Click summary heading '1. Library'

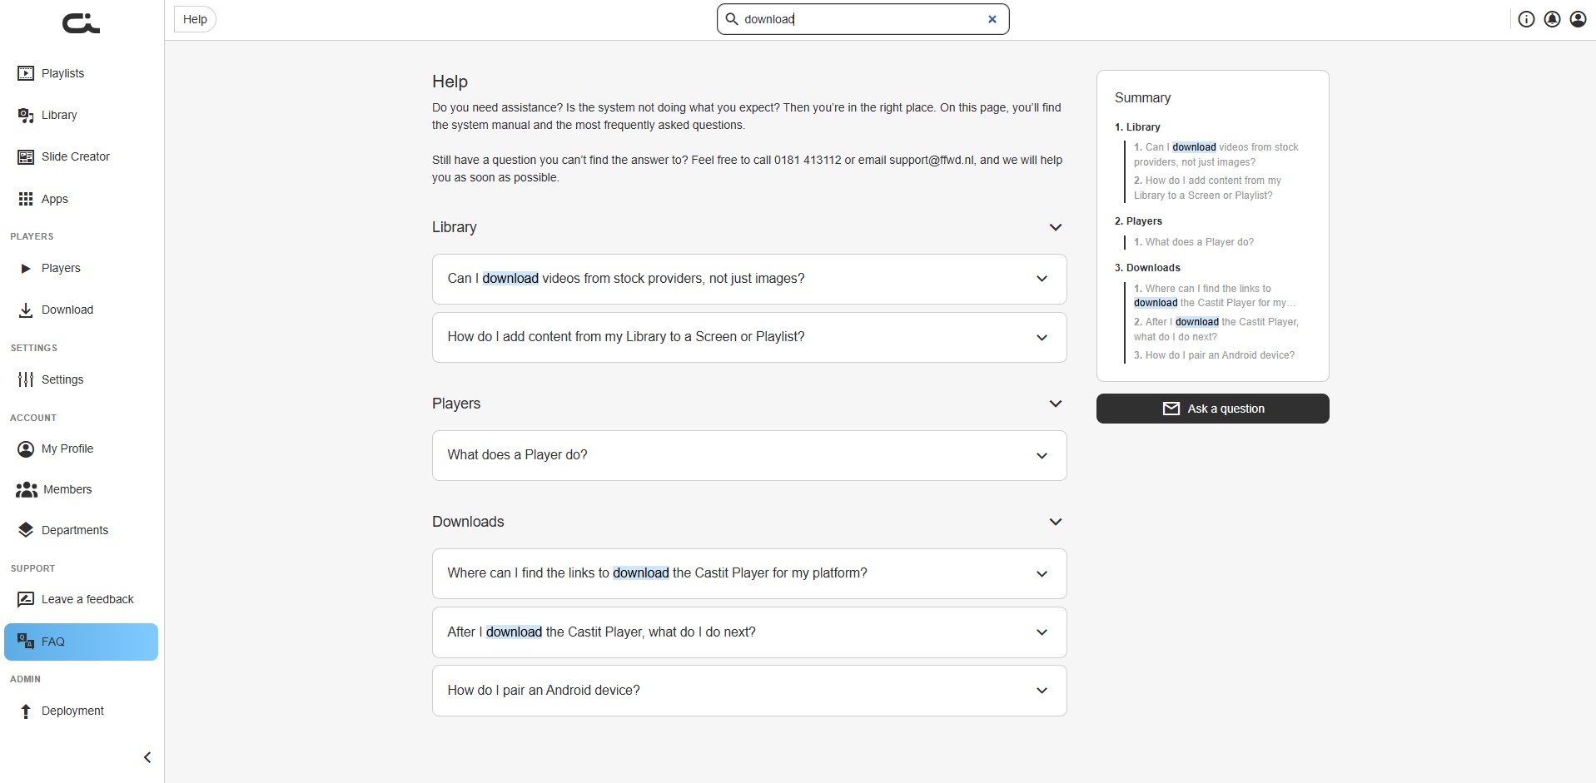[1137, 127]
